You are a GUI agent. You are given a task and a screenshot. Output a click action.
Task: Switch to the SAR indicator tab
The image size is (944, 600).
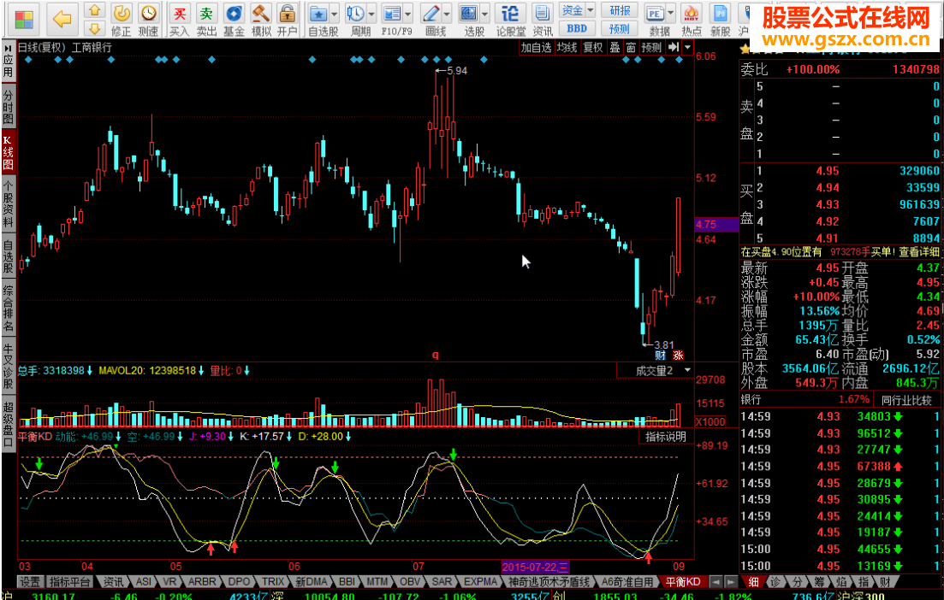(442, 582)
